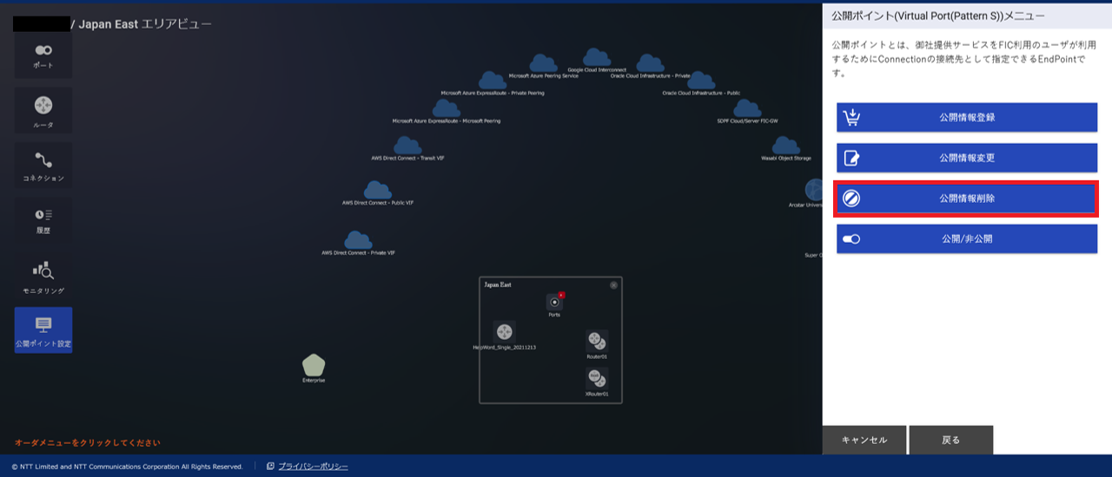Select Oracle Cloud Infrastructure - Private cloud

pos(651,62)
